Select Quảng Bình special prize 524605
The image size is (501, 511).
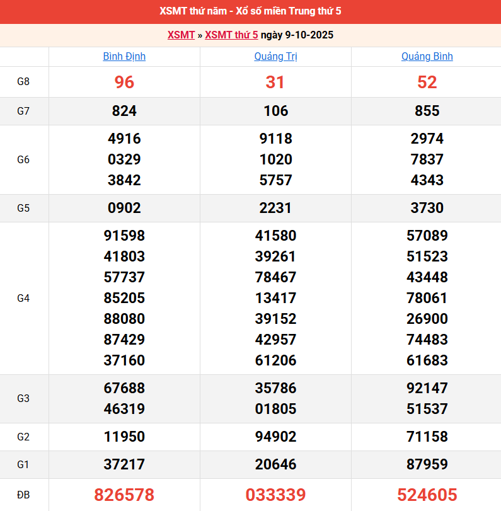[x=427, y=495]
